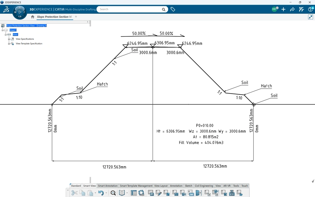Click the last toolbar icon with folder
The height and width of the screenshot is (197, 315).
coord(240,193)
